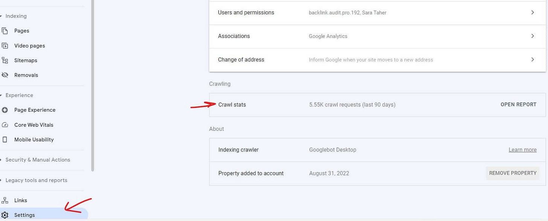Select the Mobile Usability phone icon
The width and height of the screenshot is (548, 221).
[x=4, y=139]
